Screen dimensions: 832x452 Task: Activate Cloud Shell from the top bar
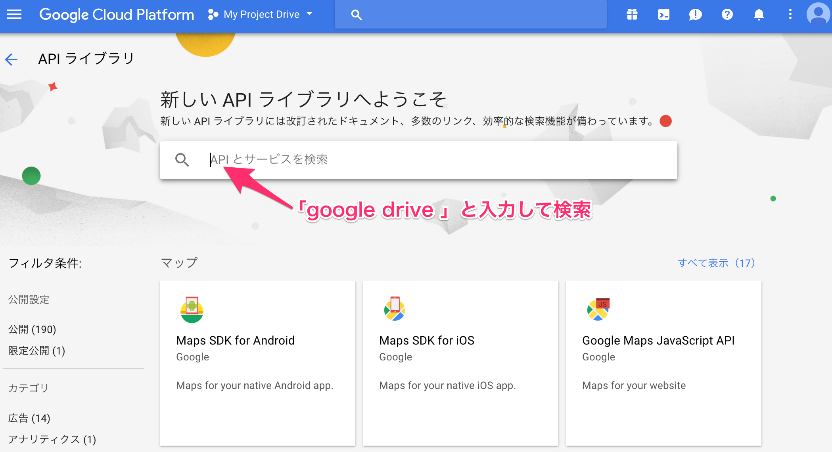(663, 15)
